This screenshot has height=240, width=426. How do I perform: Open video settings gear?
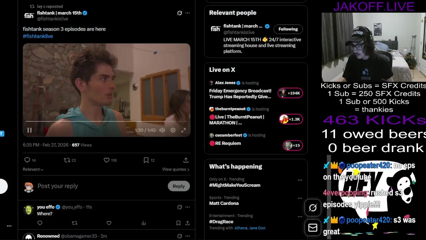coord(173,130)
